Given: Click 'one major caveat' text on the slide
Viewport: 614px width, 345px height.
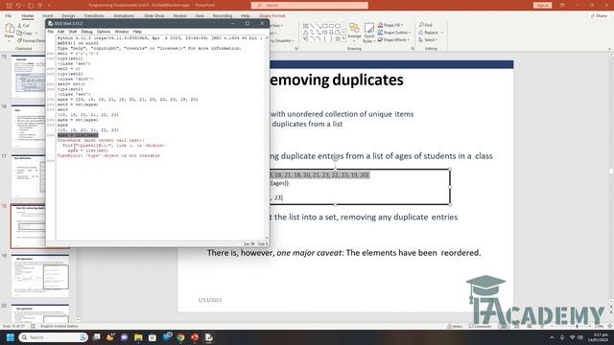Looking at the screenshot, I should point(309,253).
